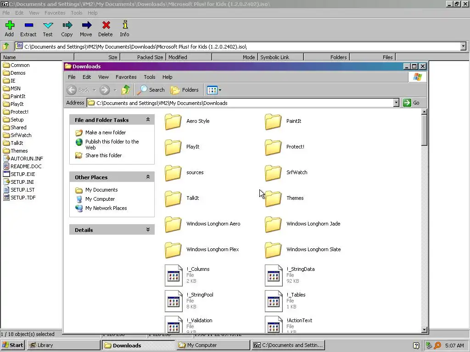Click Downloads window vertical scrollbar thumb
The width and height of the screenshot is (470, 352).
[424, 130]
